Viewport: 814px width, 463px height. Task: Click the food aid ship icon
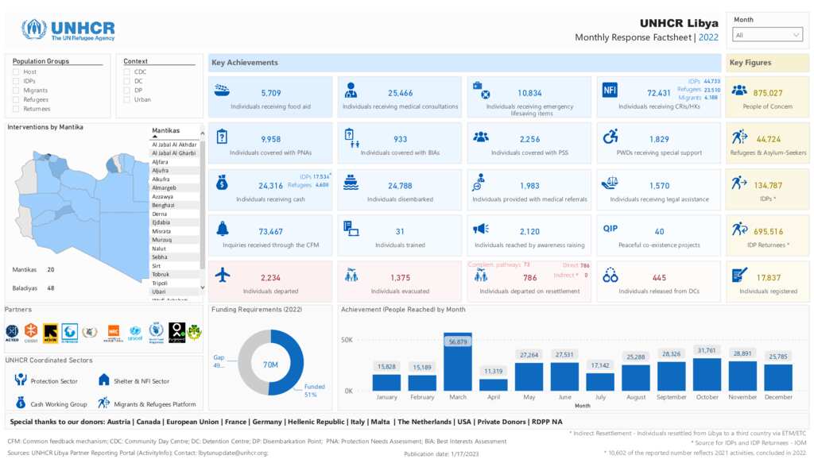coord(222,91)
